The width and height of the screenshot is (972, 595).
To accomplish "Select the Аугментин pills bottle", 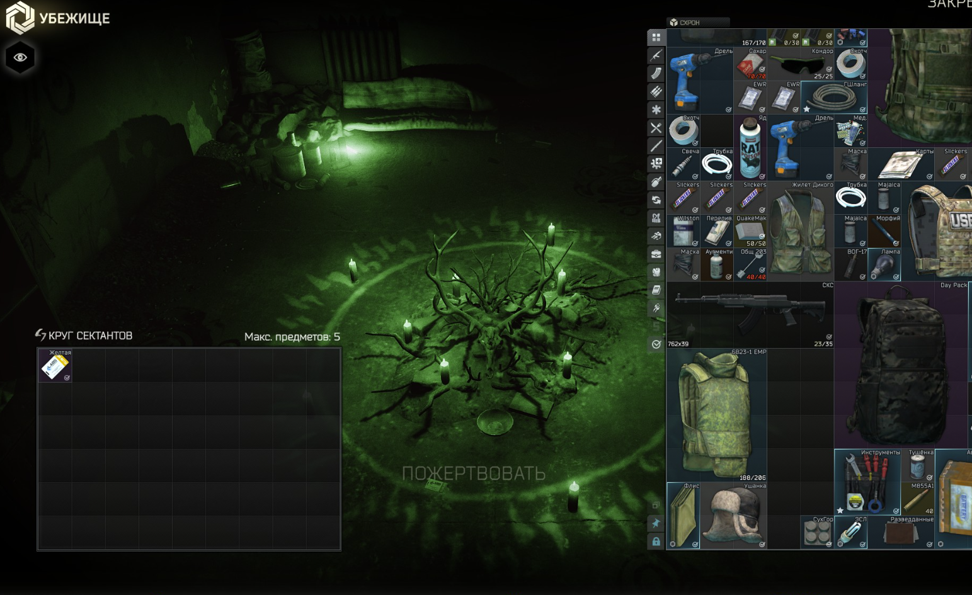I will (x=717, y=264).
